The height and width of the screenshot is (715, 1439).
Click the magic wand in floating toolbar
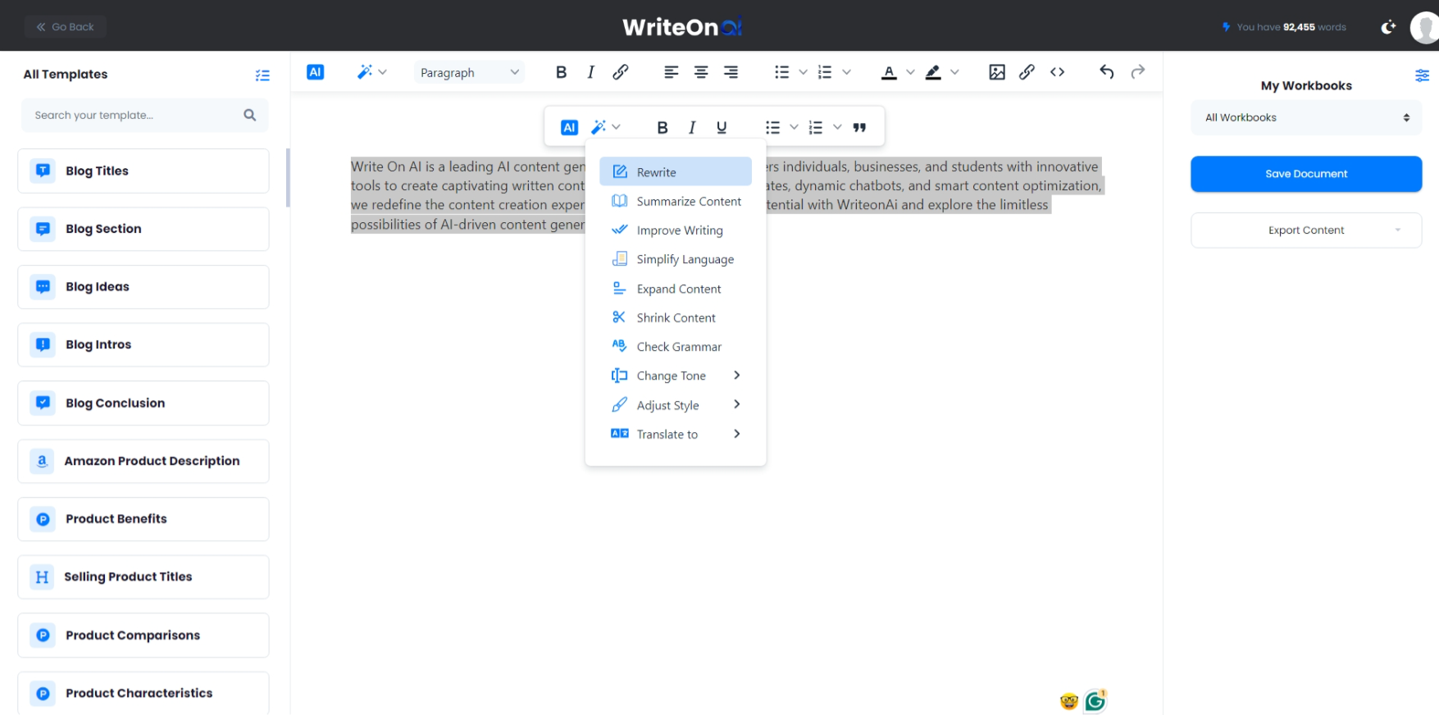point(599,127)
